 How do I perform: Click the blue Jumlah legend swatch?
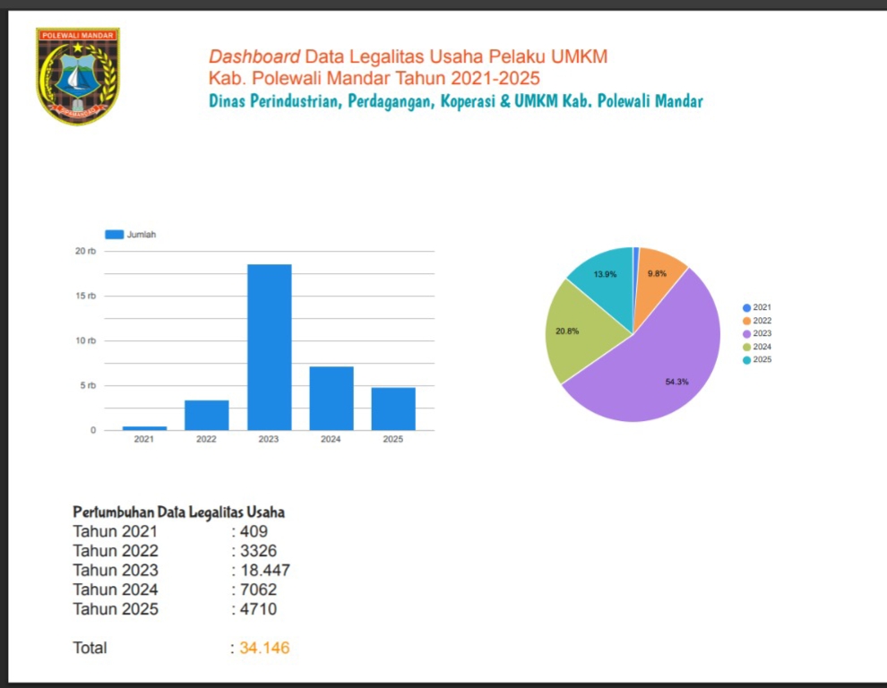click(x=114, y=235)
